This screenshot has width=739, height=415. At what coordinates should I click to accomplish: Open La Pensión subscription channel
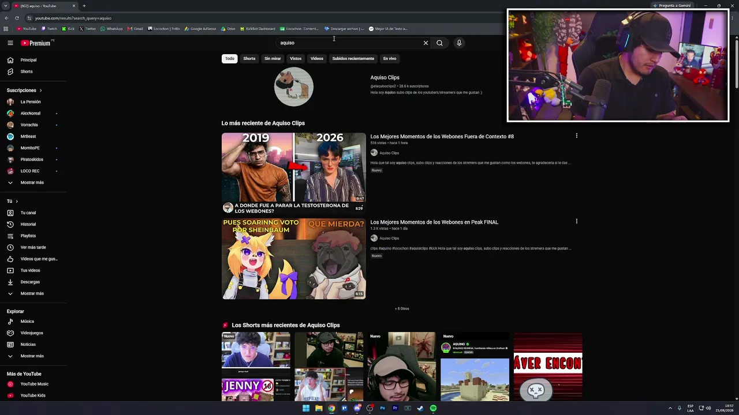click(31, 102)
